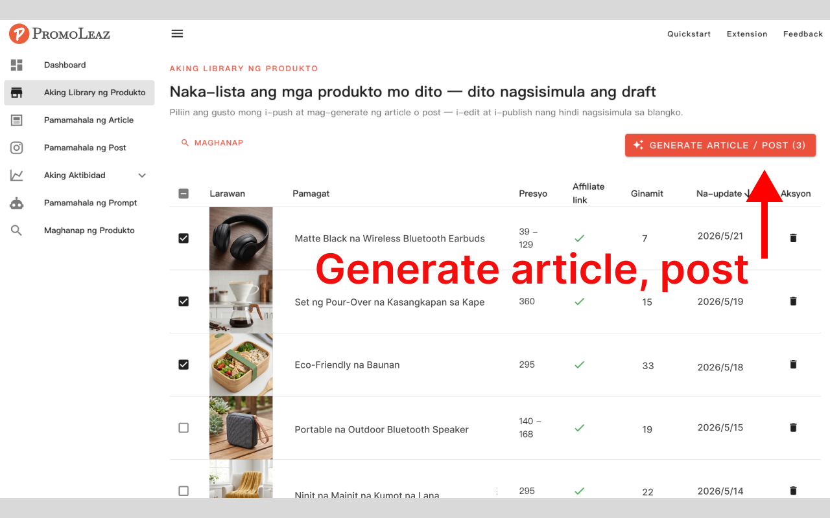Click the price 140 – 168

click(530, 427)
